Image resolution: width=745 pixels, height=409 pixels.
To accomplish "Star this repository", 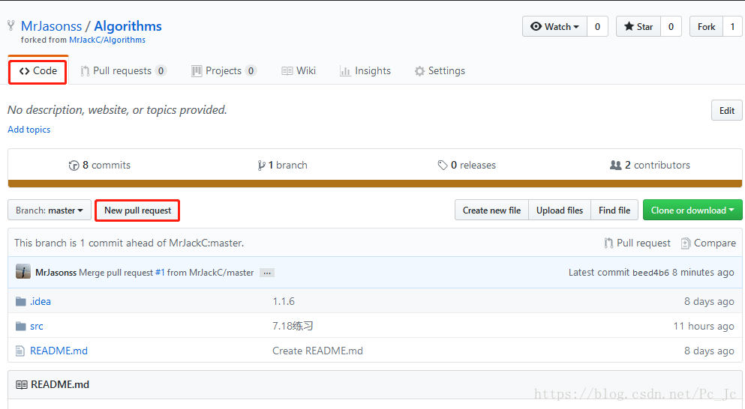I will pos(638,26).
